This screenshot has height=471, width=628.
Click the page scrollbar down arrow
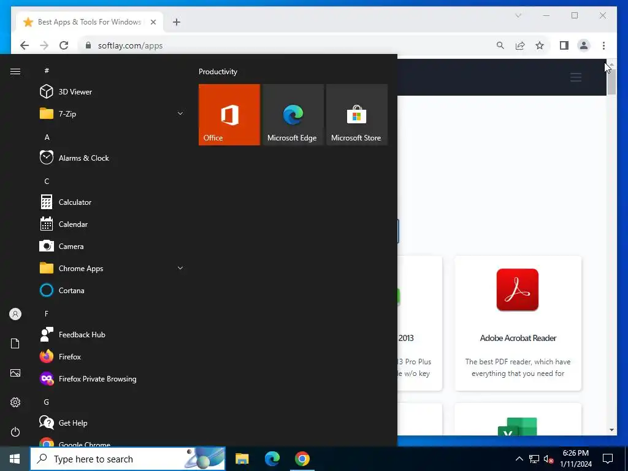pos(611,430)
